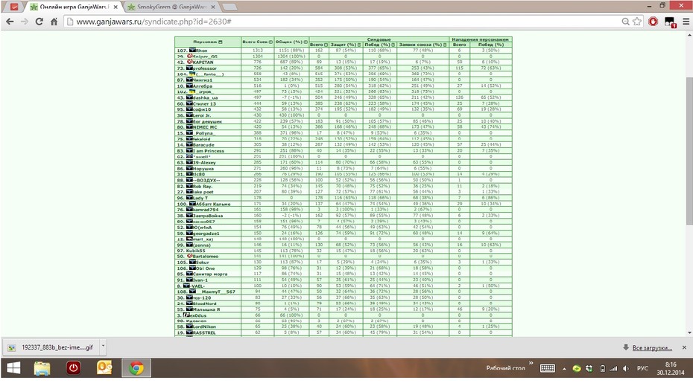Click the scrollbar down arrow
Viewport: 693px width, 389px height.
click(689, 333)
